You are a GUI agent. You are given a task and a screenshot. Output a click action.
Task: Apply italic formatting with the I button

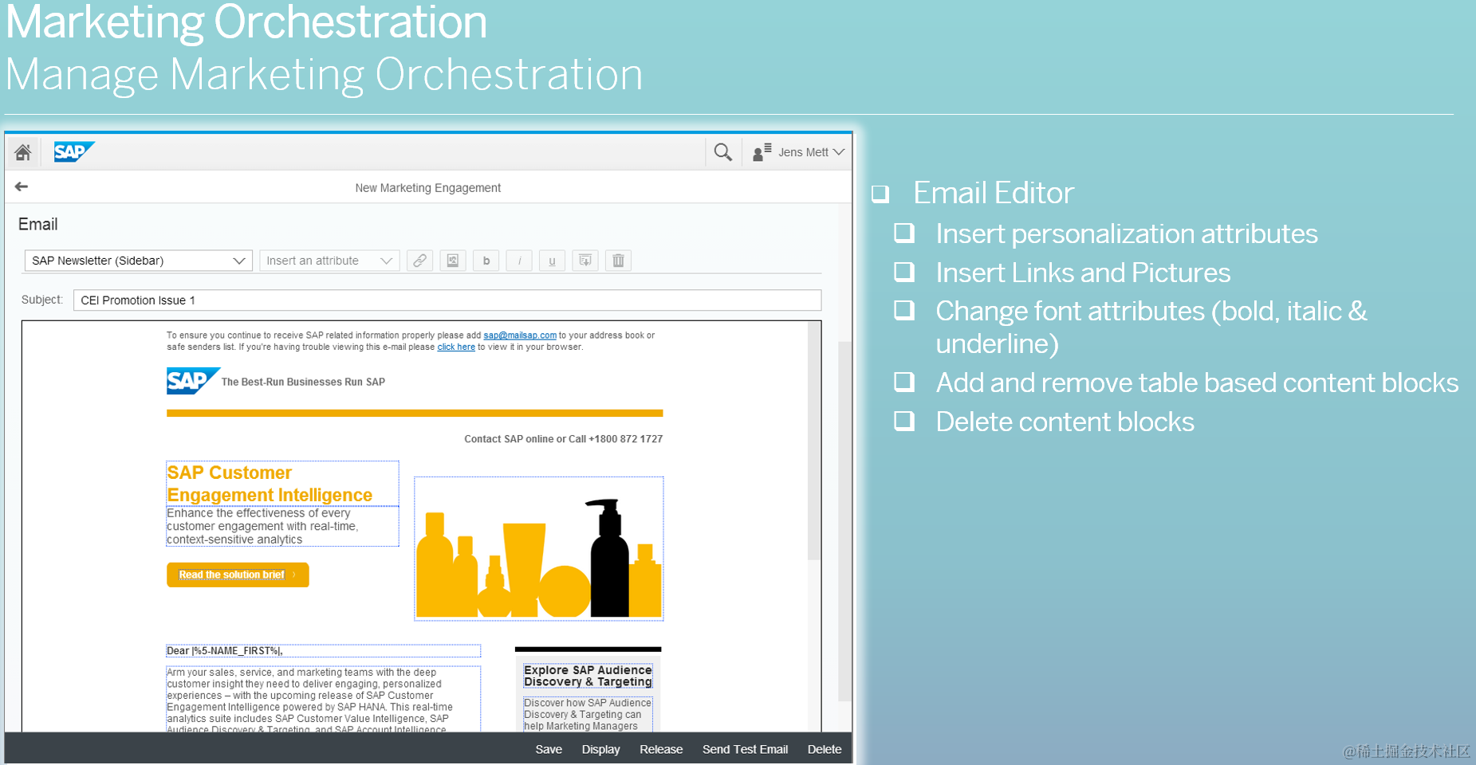point(519,261)
